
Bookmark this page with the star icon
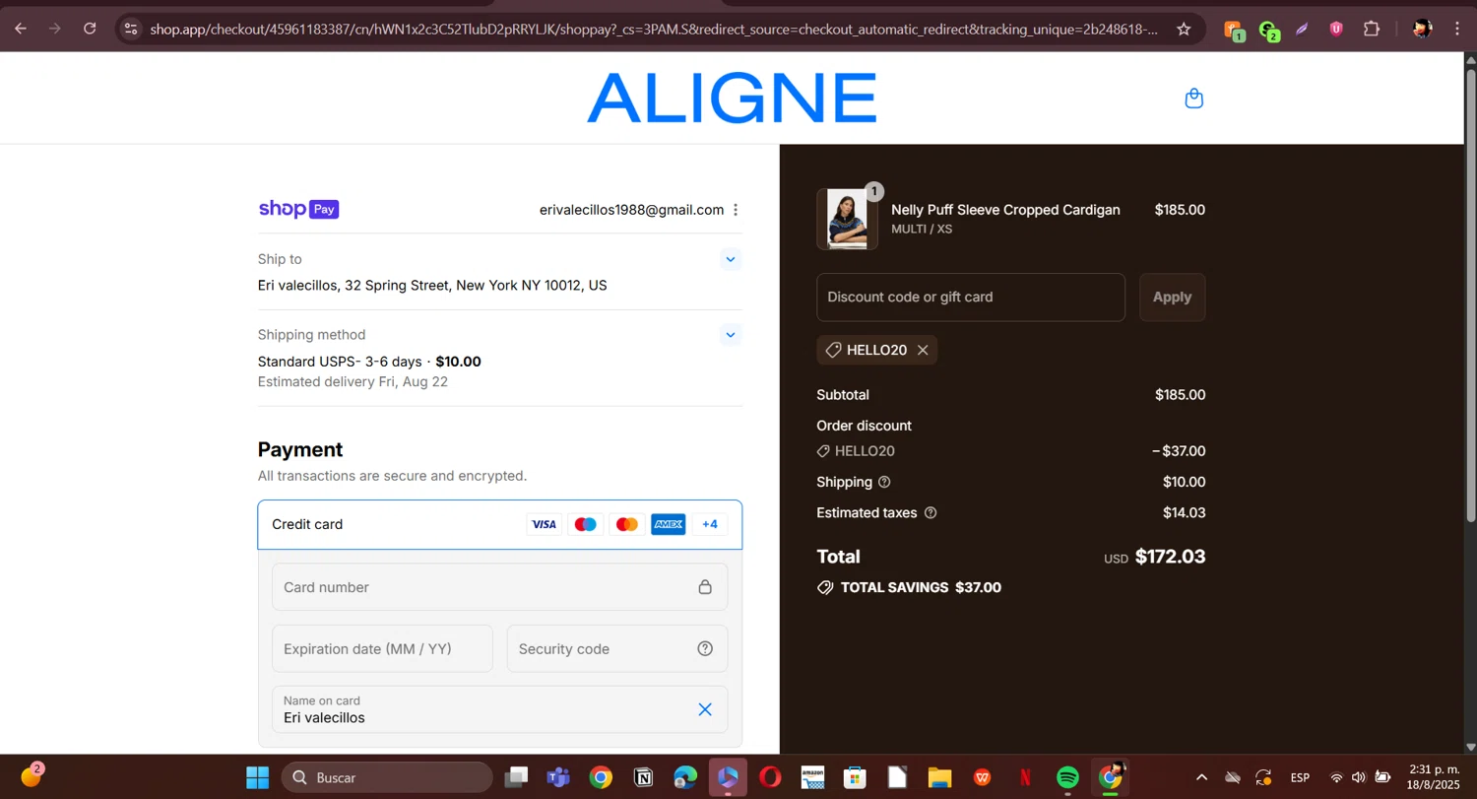[x=1184, y=29]
